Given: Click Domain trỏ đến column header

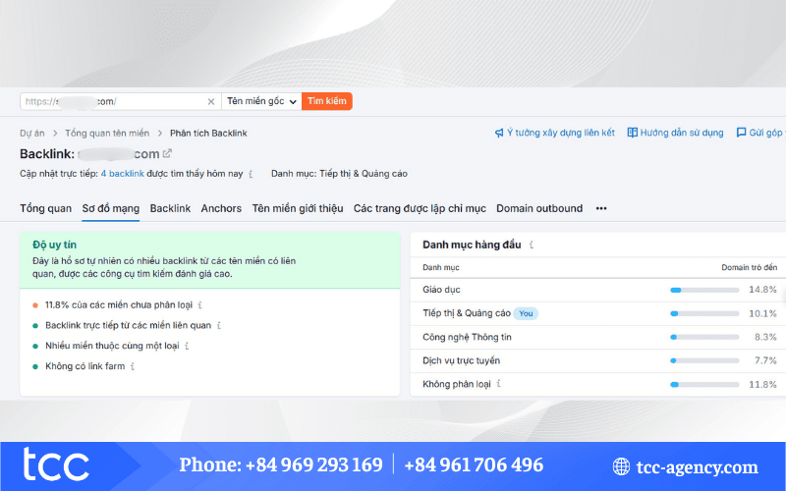Looking at the screenshot, I should tap(750, 267).
